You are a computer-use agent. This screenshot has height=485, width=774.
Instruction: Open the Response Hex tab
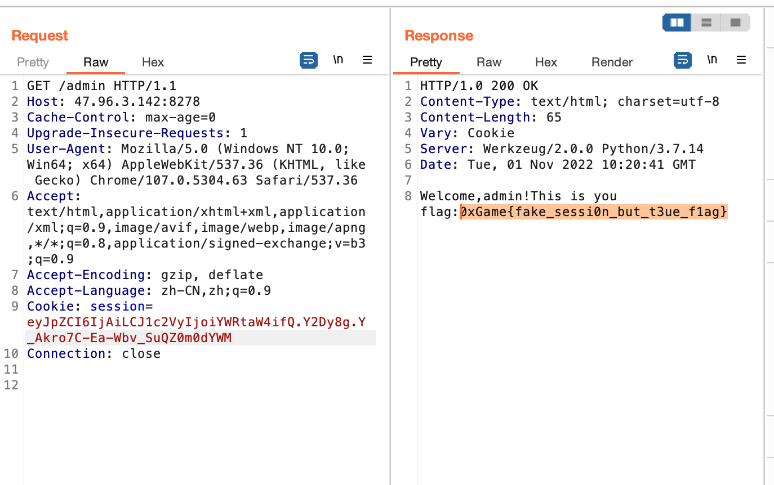coord(546,62)
